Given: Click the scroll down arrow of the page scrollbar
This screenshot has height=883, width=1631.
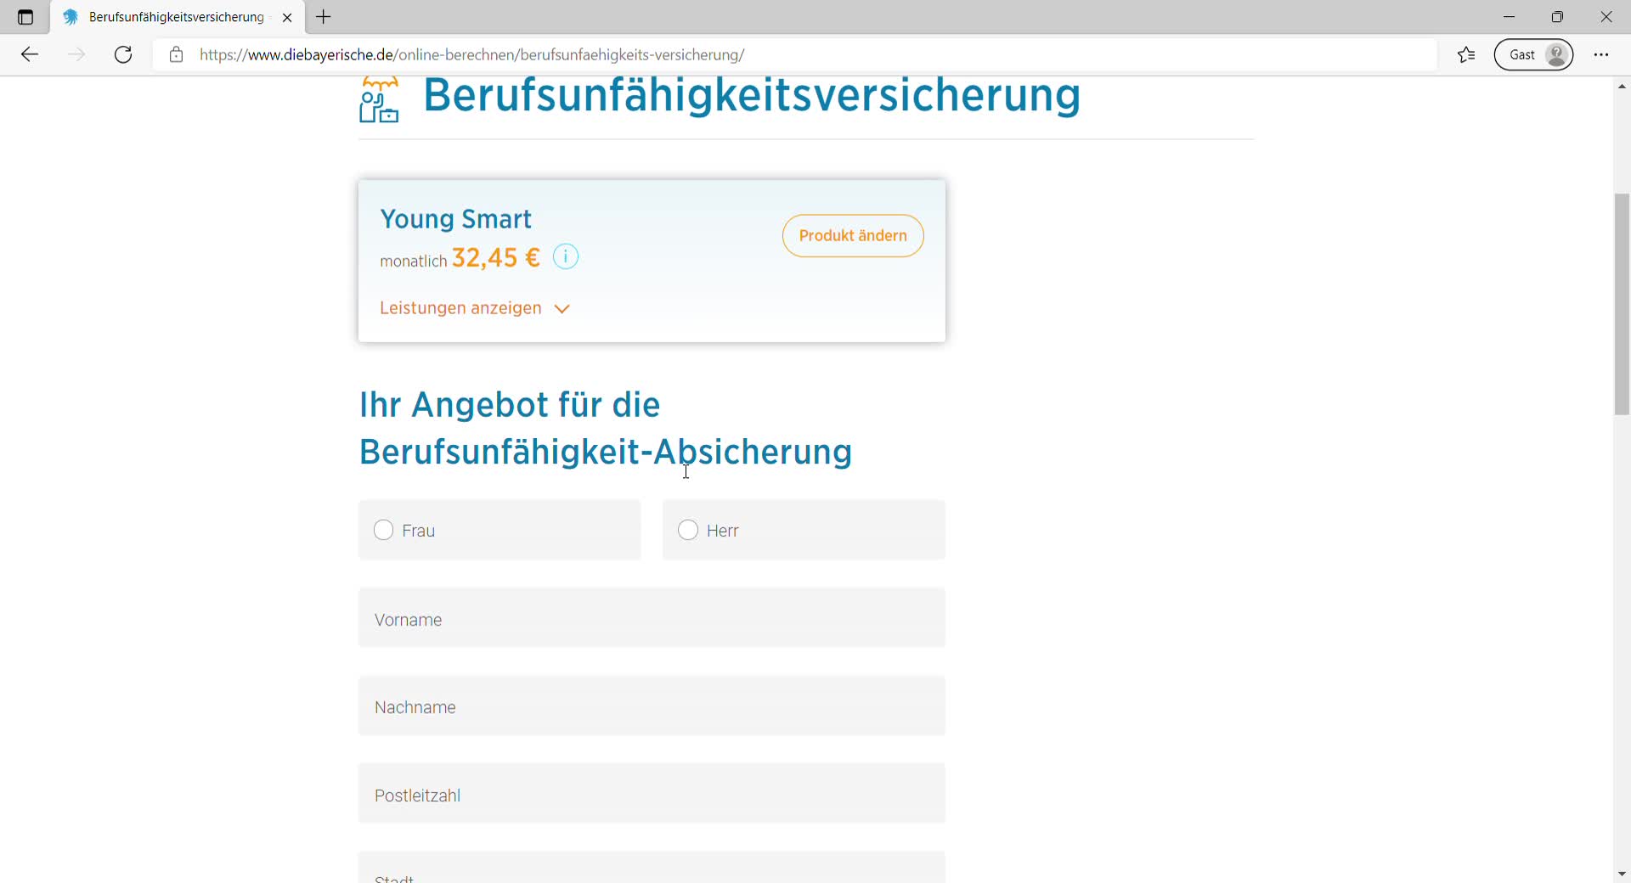Looking at the screenshot, I should (1622, 874).
